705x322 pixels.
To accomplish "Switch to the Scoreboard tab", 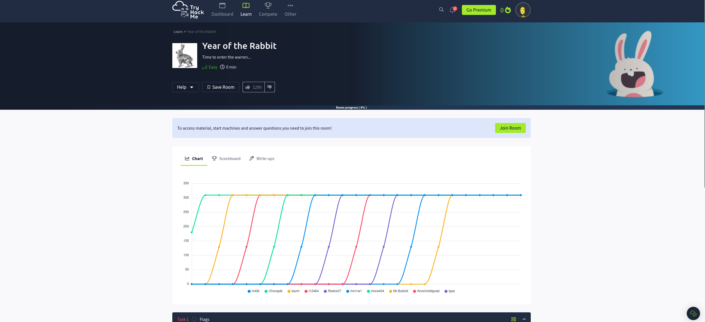I will tap(226, 159).
